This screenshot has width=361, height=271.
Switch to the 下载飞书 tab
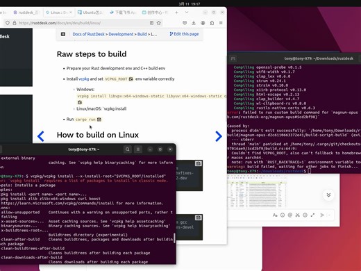(x=123, y=13)
